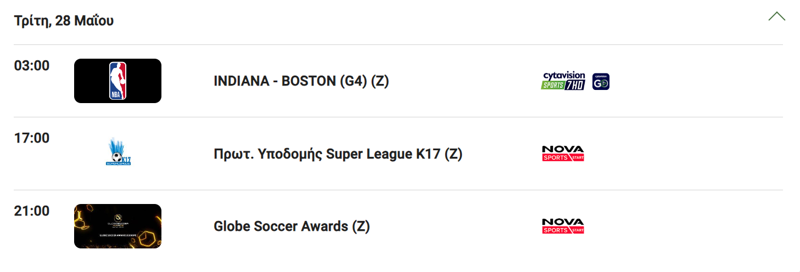Image resolution: width=800 pixels, height=272 pixels.
Task: Open the Globe Soccer Awards thumbnail
Action: pos(118,226)
